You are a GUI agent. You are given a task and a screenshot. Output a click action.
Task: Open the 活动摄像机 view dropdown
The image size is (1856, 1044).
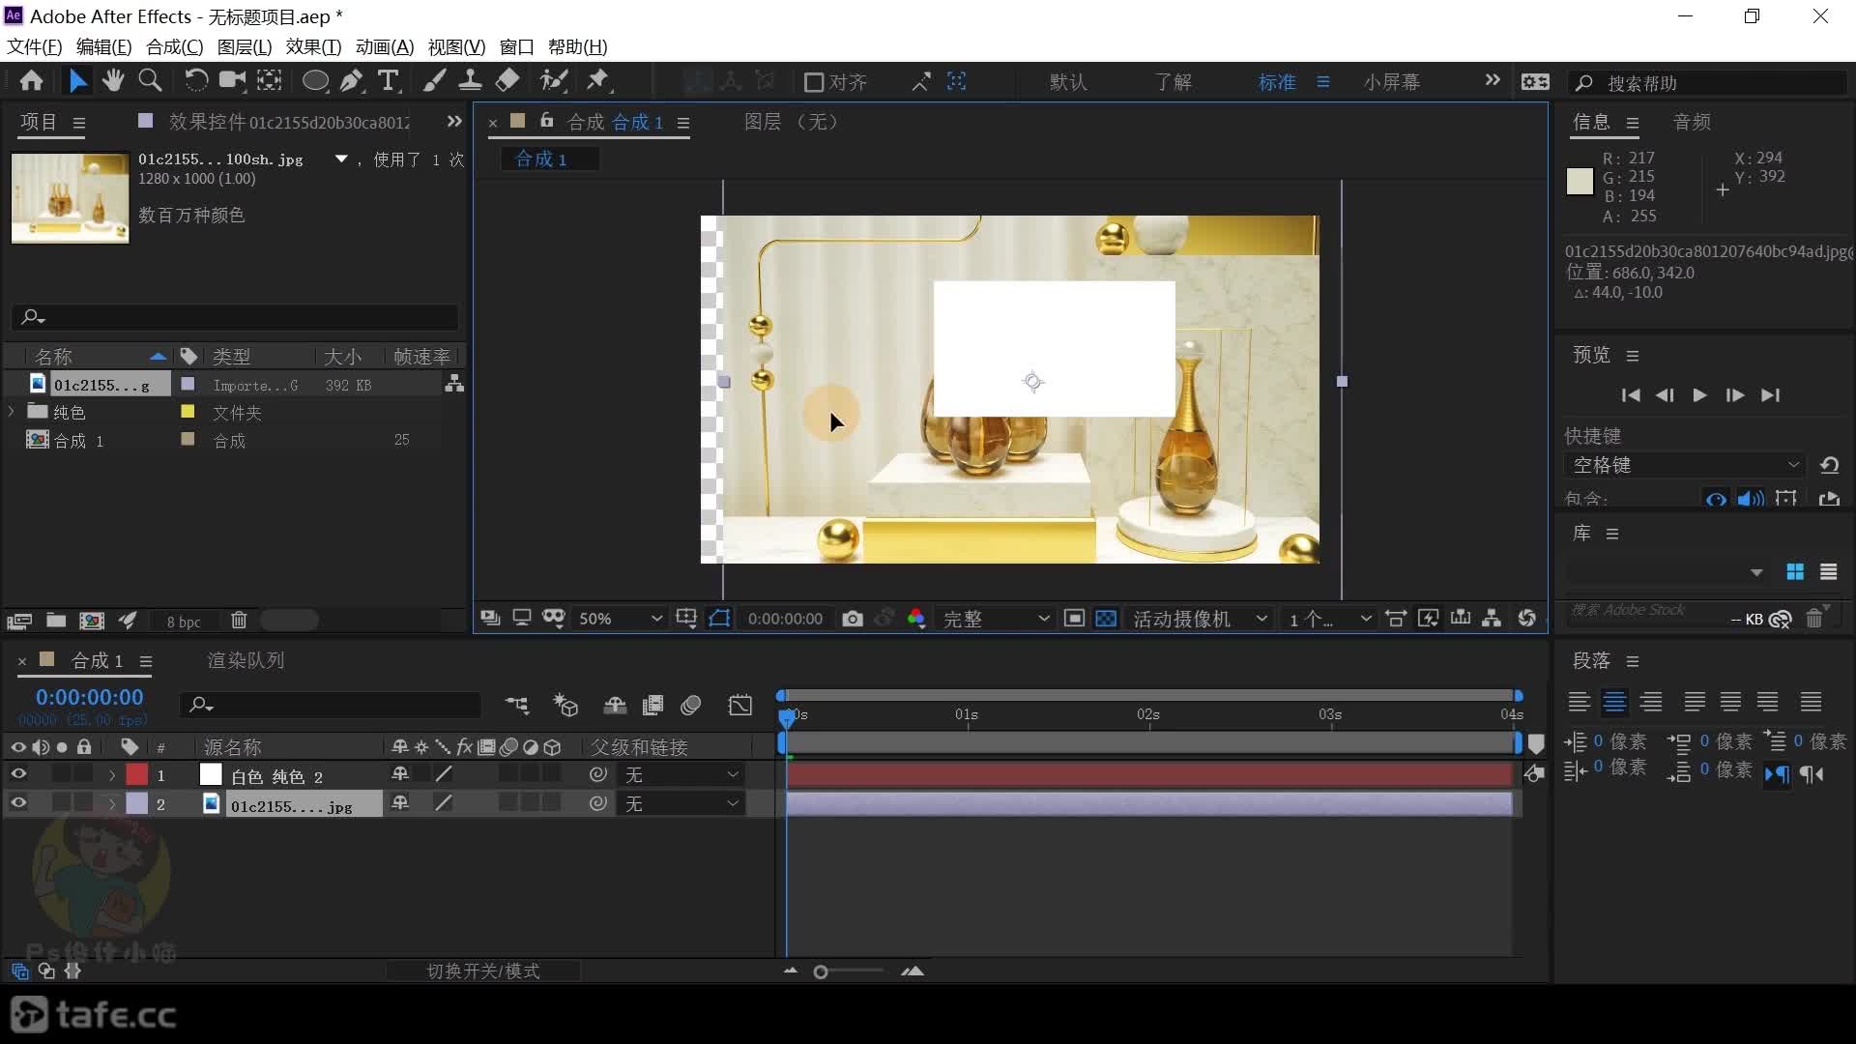[1199, 619]
